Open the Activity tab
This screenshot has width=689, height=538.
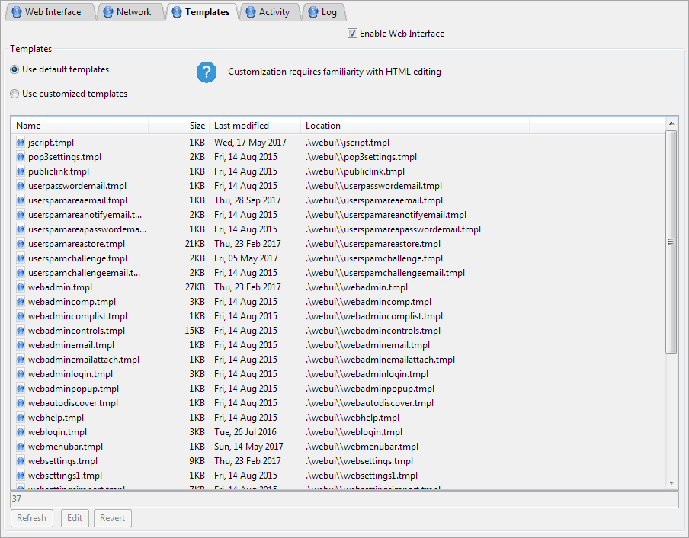(268, 12)
